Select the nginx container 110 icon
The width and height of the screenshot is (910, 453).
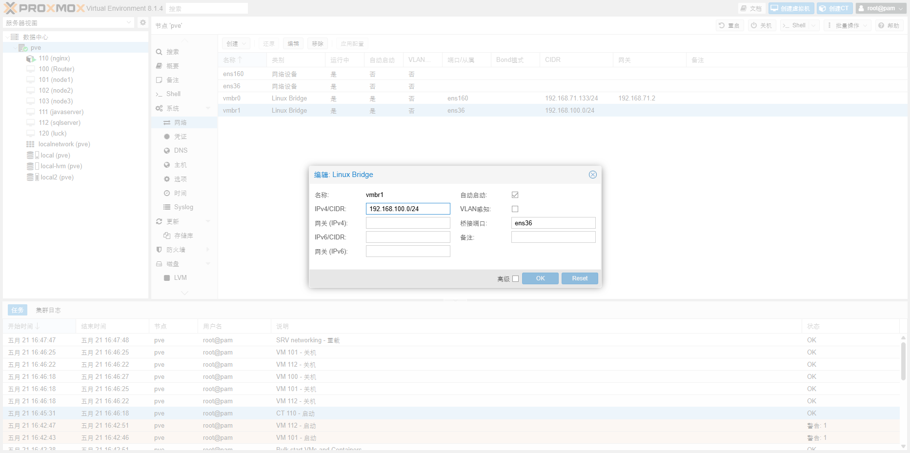(31, 59)
